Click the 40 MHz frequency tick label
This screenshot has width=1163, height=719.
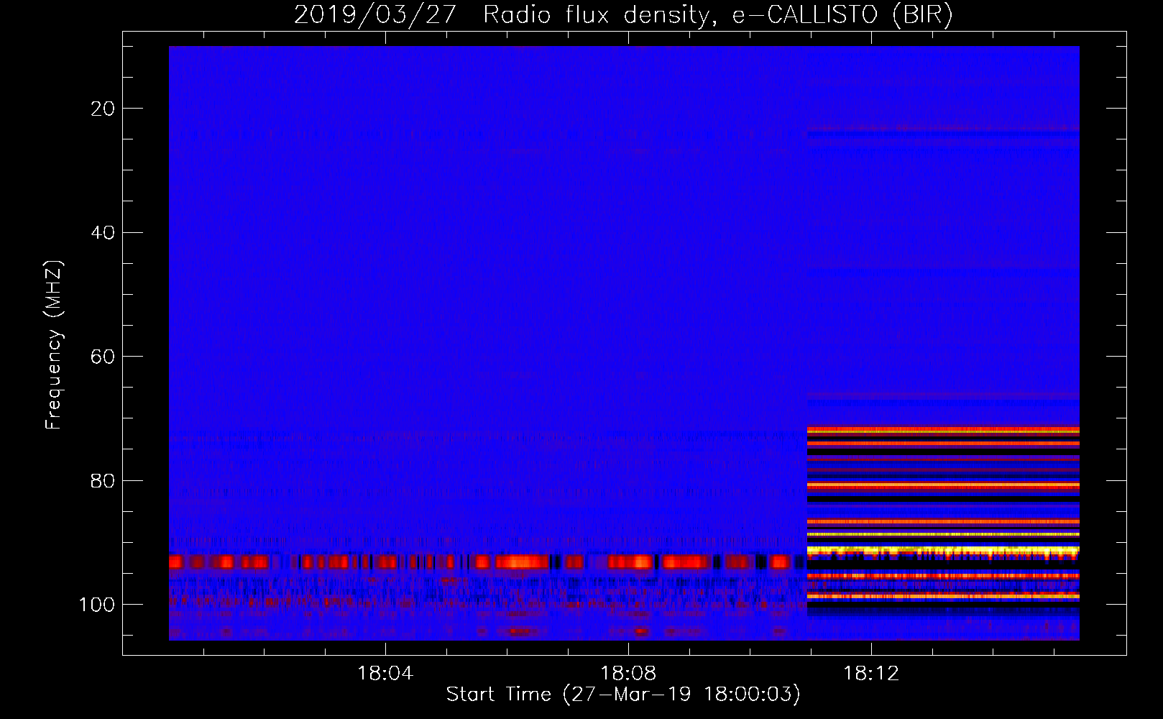[103, 233]
